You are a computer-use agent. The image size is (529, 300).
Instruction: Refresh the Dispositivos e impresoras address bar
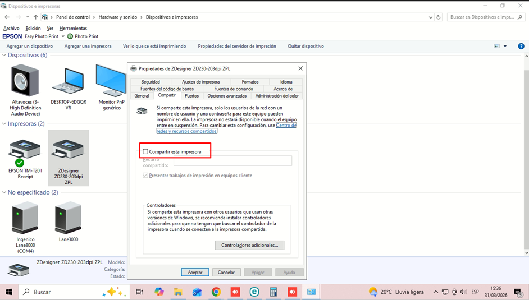[439, 17]
